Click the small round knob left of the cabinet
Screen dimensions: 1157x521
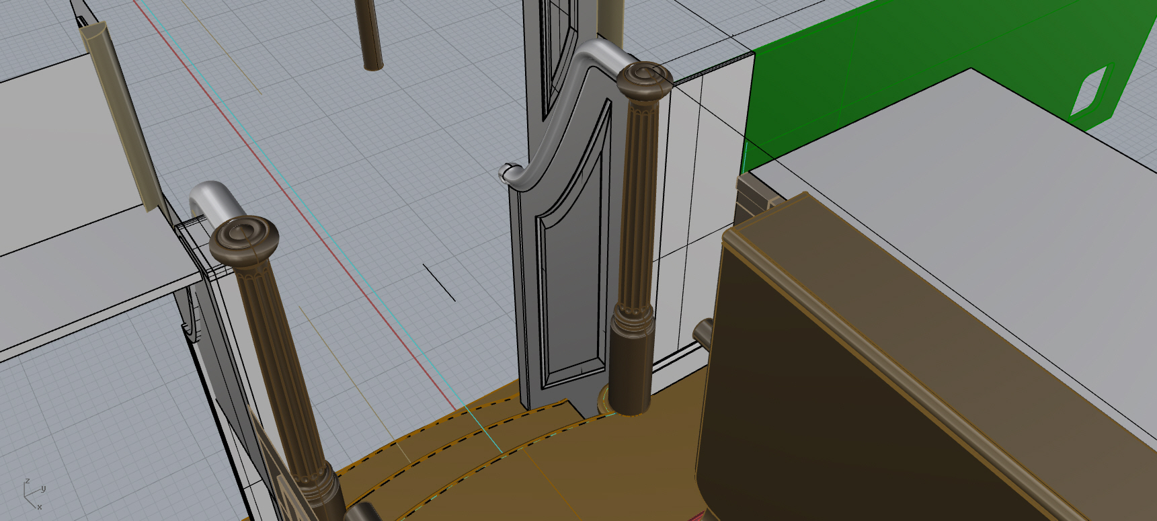coord(703,332)
